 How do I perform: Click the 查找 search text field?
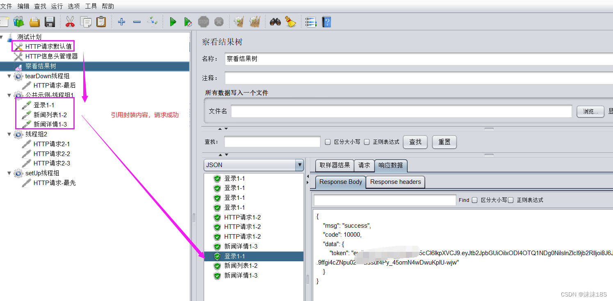(272, 142)
